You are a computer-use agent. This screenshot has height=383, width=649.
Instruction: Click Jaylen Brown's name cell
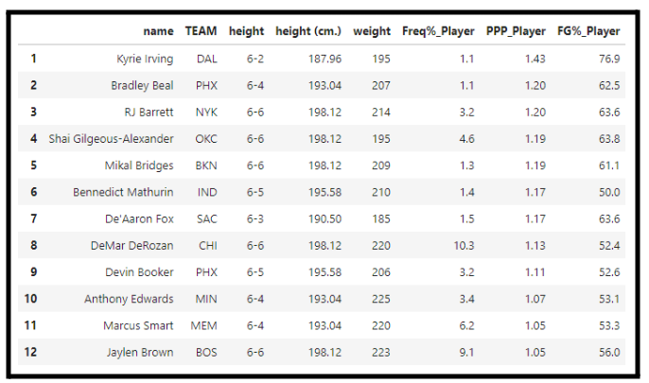140,353
